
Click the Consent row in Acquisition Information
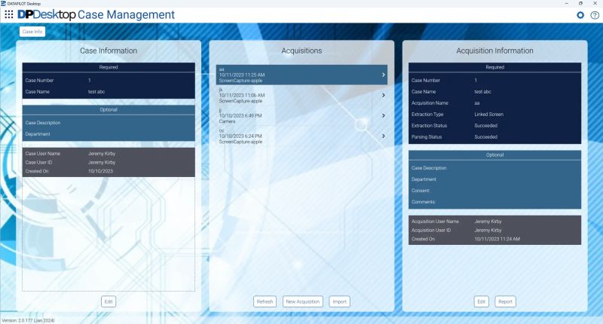pyautogui.click(x=494, y=191)
